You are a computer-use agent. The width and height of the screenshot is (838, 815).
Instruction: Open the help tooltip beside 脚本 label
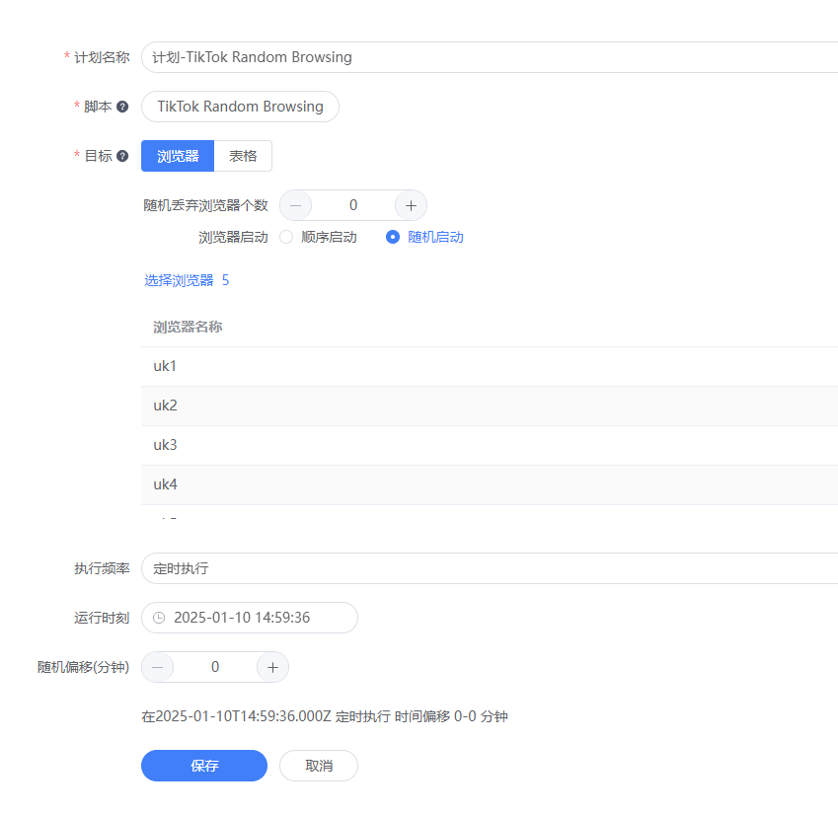[x=120, y=107]
